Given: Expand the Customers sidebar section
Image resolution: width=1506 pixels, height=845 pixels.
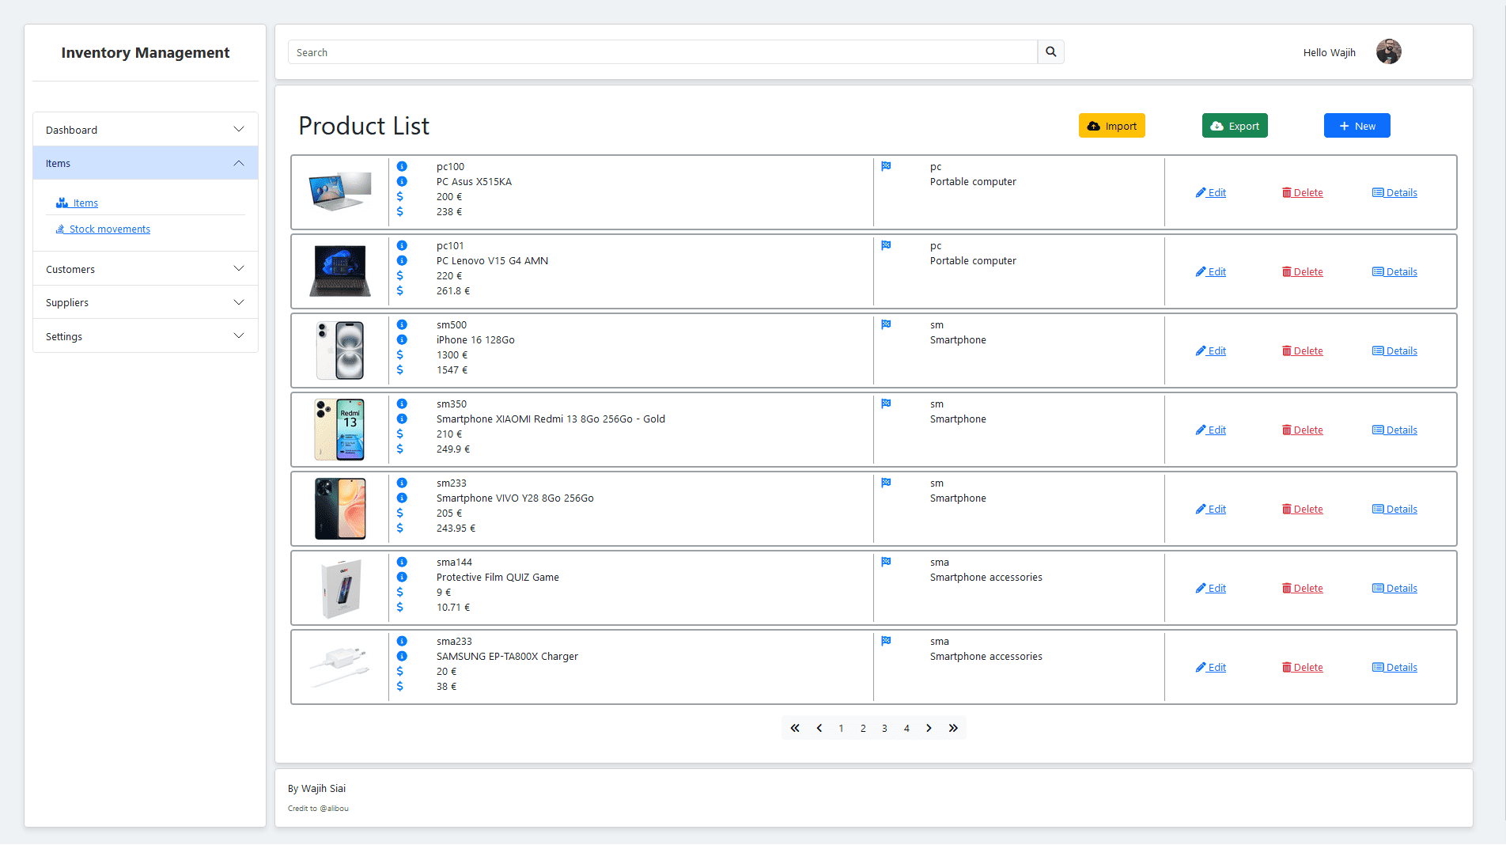Looking at the screenshot, I should 146,270.
